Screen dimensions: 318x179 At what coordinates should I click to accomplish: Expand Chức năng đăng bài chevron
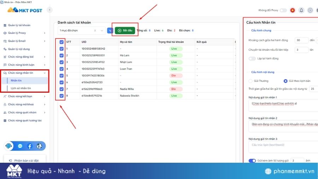[45, 57]
